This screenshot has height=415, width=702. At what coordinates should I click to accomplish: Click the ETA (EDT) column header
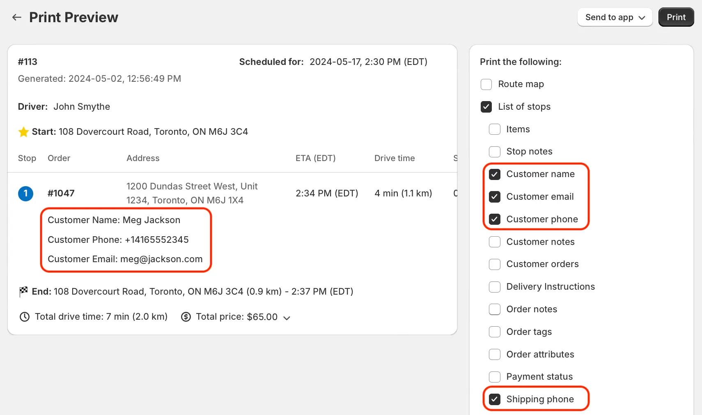pos(316,159)
